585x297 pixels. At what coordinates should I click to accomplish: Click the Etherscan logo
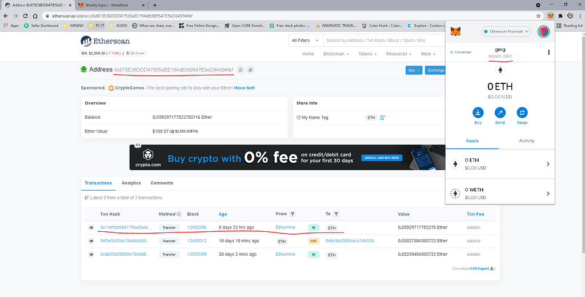point(105,41)
